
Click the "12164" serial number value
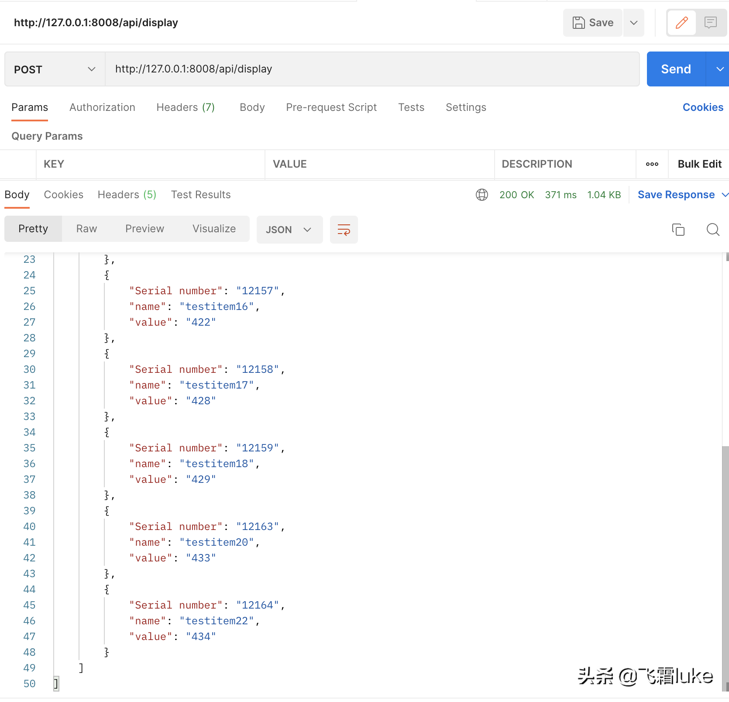coord(258,606)
